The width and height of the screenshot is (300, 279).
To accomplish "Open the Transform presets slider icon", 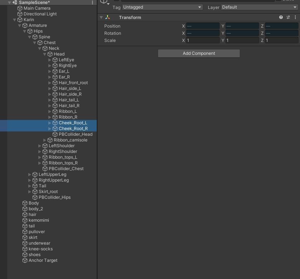I will tap(288, 18).
